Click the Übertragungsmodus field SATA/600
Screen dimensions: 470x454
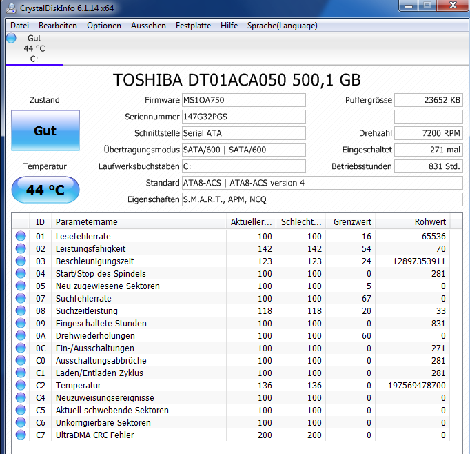point(244,150)
